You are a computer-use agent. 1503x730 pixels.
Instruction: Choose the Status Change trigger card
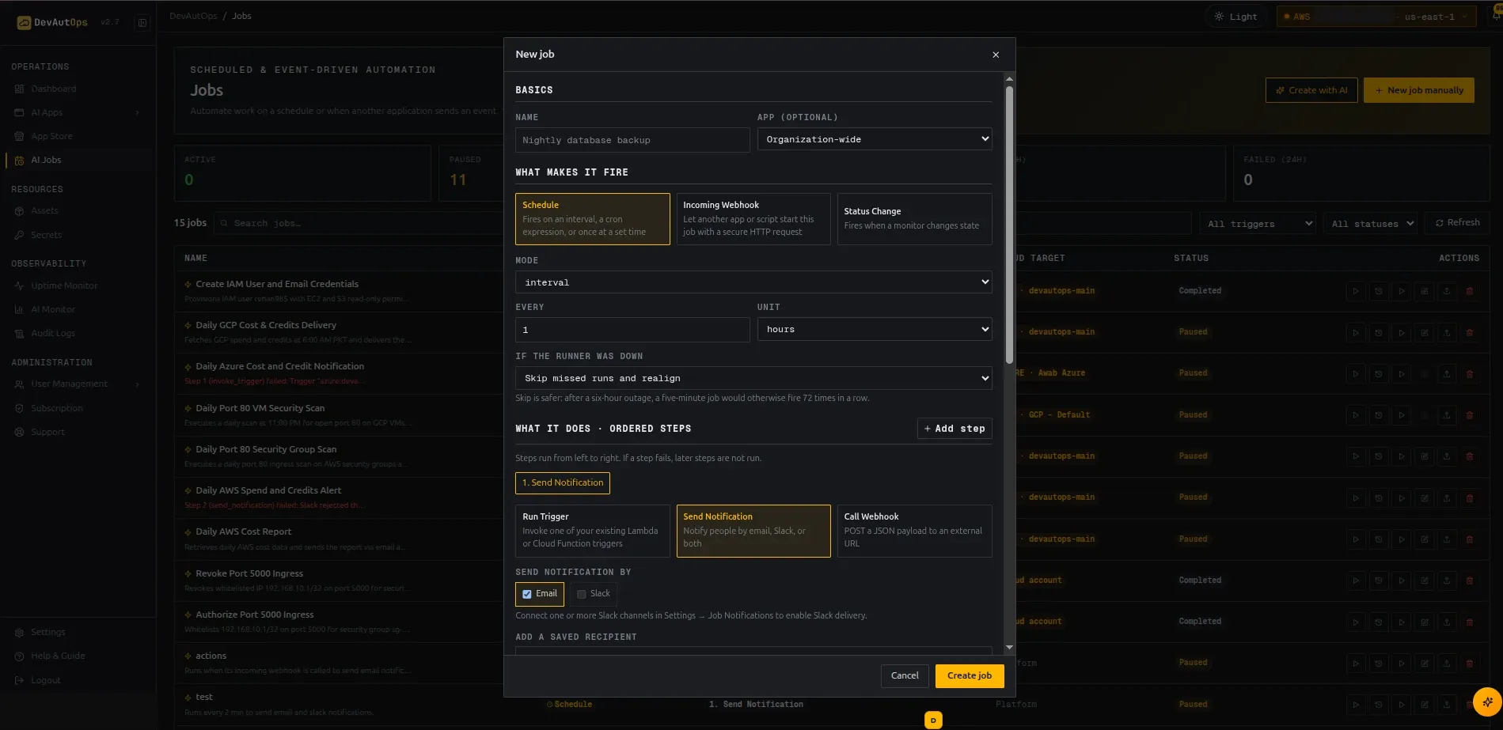coord(914,219)
